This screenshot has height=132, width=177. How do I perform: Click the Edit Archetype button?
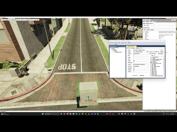click(x=160, y=54)
